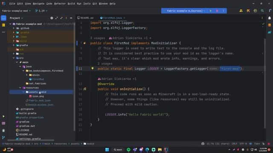Collapse the assets.modid folder

tap(23, 92)
